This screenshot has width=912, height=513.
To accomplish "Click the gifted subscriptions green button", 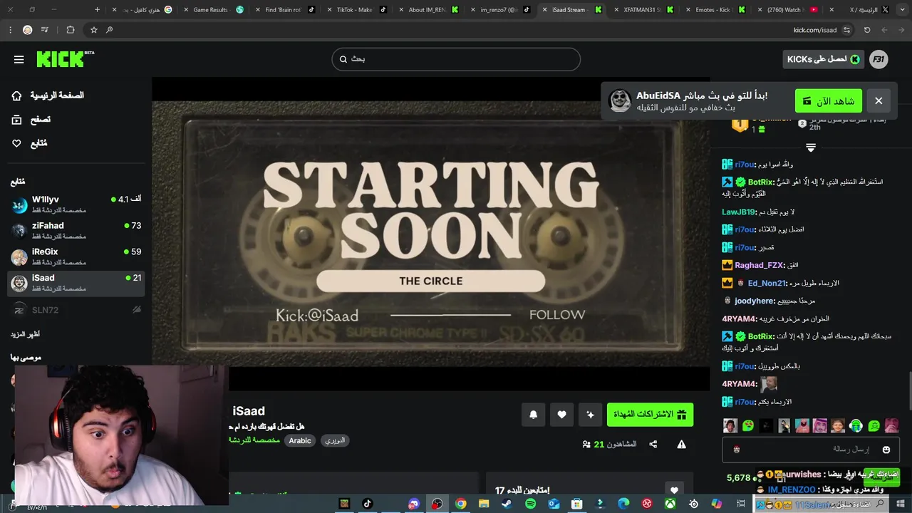I will (650, 415).
